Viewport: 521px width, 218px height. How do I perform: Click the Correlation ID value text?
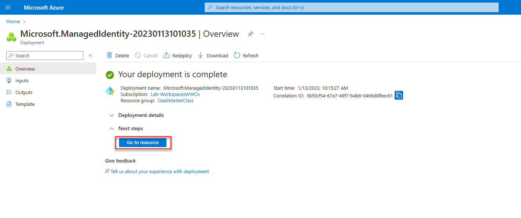350,96
